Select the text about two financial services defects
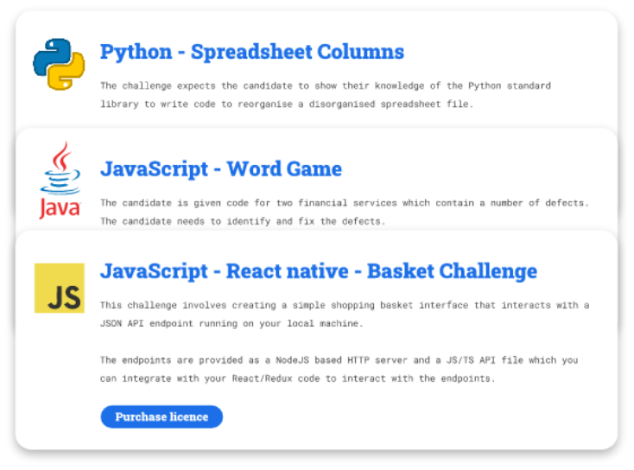 coord(345,203)
